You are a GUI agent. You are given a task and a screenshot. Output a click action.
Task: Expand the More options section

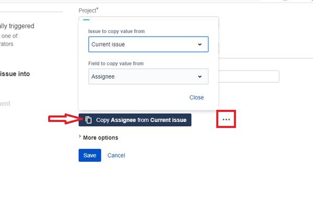pyautogui.click(x=99, y=138)
